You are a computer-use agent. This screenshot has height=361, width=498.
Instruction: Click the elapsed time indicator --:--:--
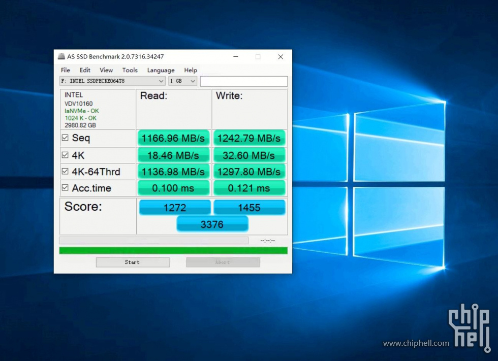tap(268, 241)
